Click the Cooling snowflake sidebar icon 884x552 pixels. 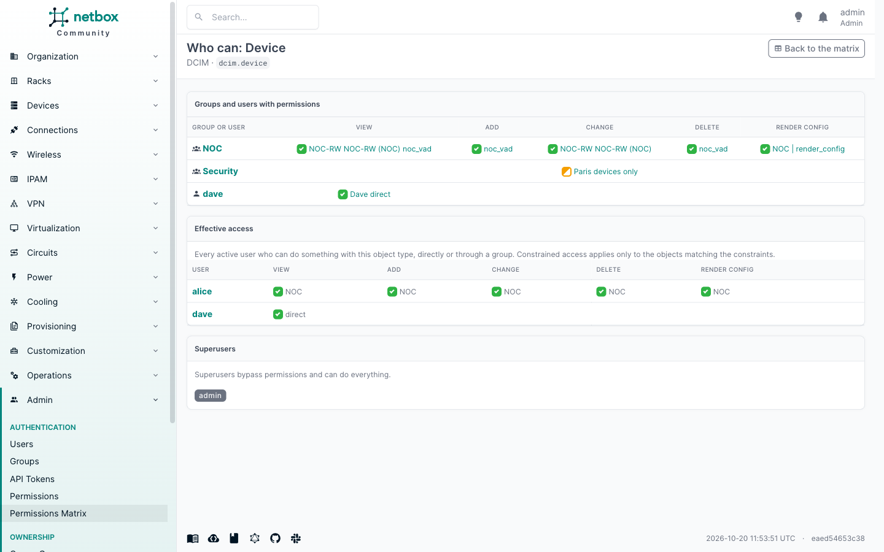14,302
